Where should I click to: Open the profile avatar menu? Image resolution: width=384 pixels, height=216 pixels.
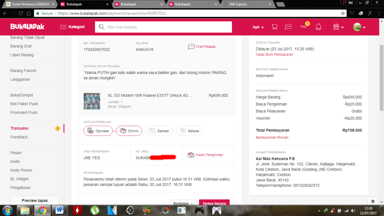coord(359,27)
